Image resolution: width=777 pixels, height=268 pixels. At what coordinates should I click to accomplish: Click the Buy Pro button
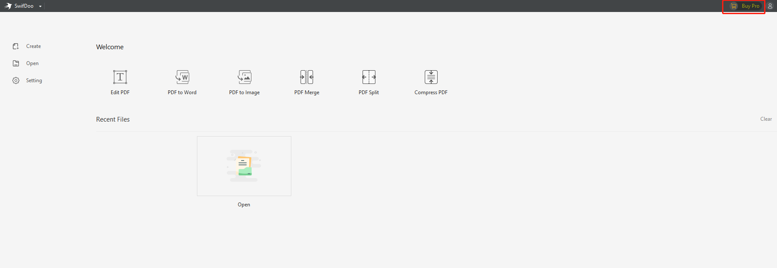point(746,6)
